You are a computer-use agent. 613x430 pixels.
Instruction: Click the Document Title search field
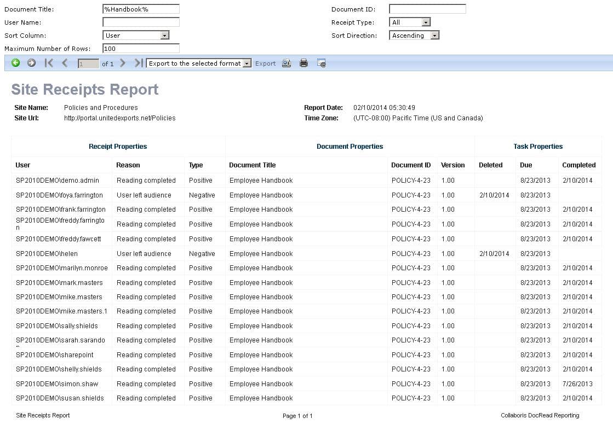point(140,9)
